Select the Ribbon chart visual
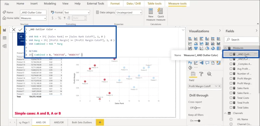This screenshot has width=260, height=126. 218,43
